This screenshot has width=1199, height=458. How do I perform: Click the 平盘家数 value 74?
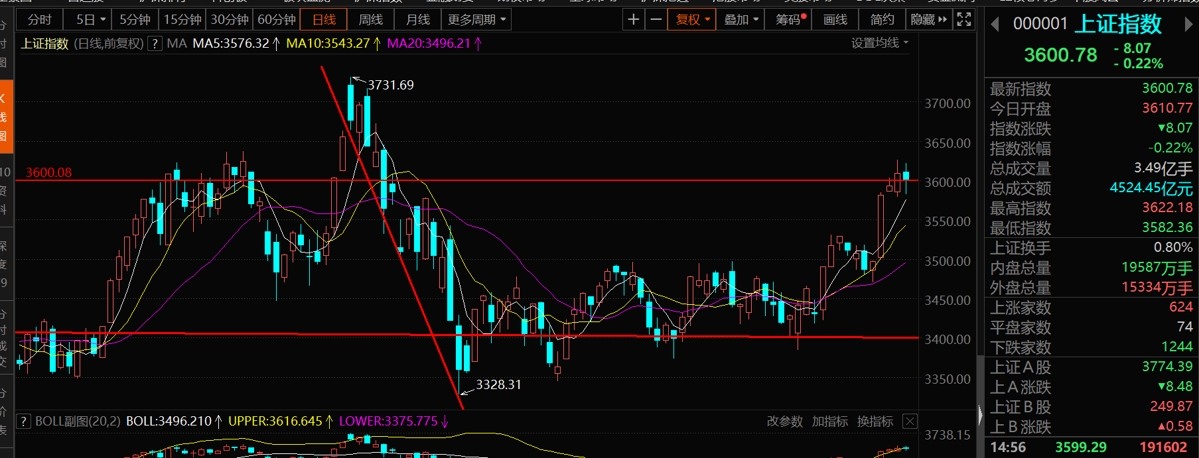[1185, 327]
